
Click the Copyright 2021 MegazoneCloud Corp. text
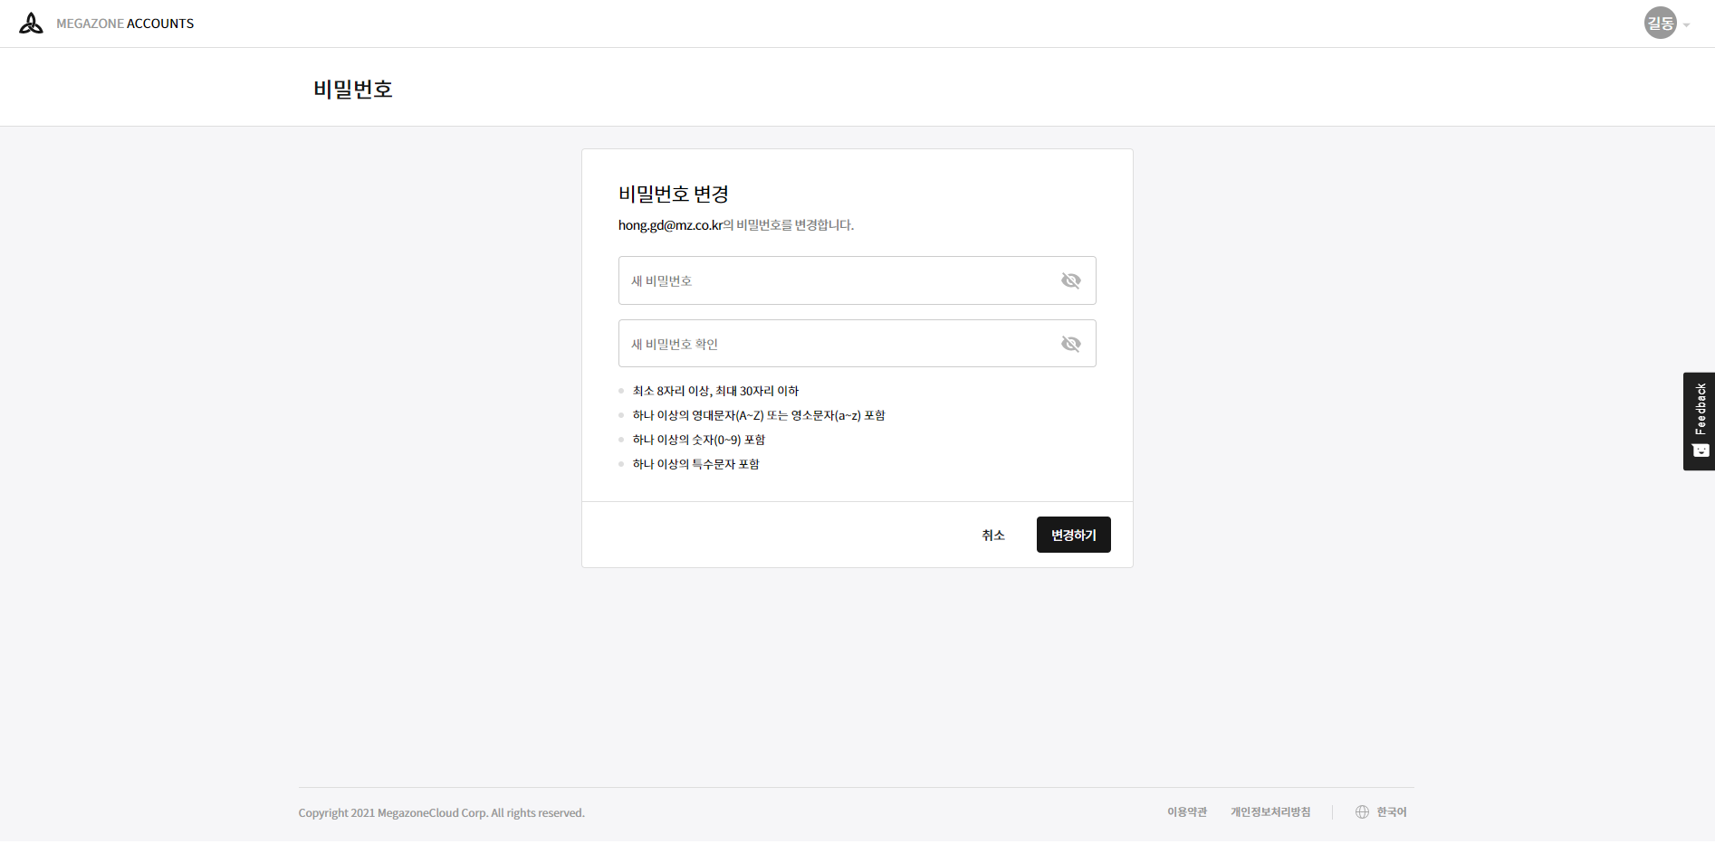[x=442, y=813]
